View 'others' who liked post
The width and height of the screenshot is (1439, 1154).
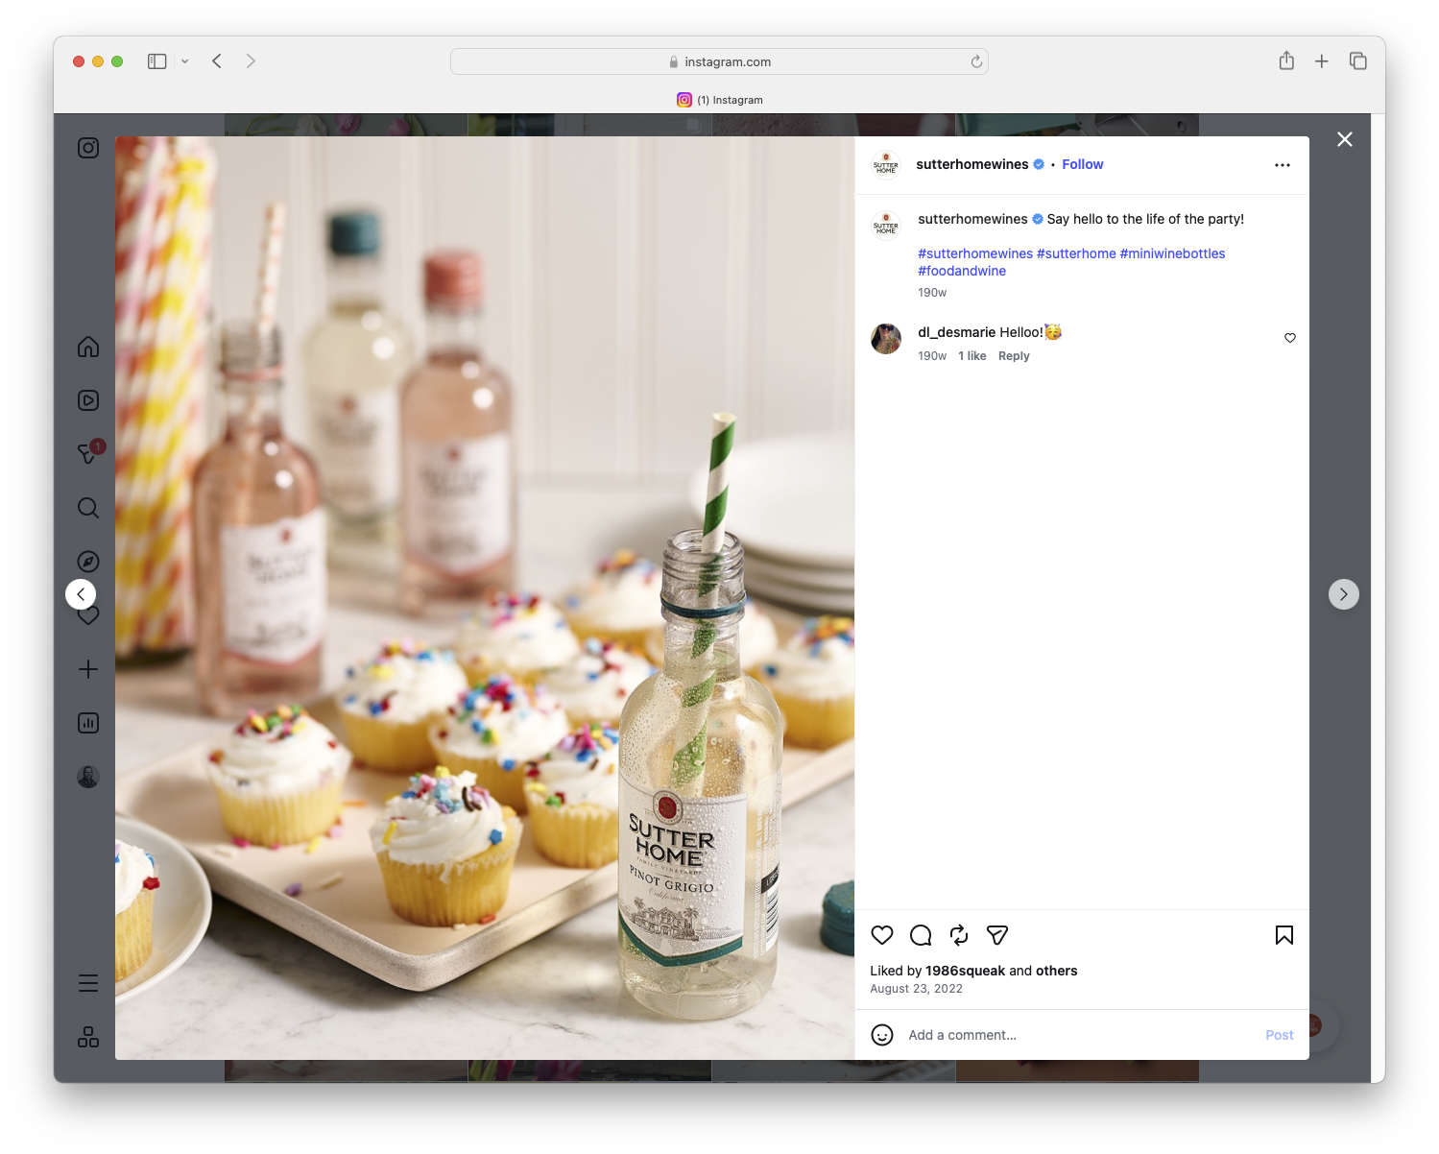1057,971
